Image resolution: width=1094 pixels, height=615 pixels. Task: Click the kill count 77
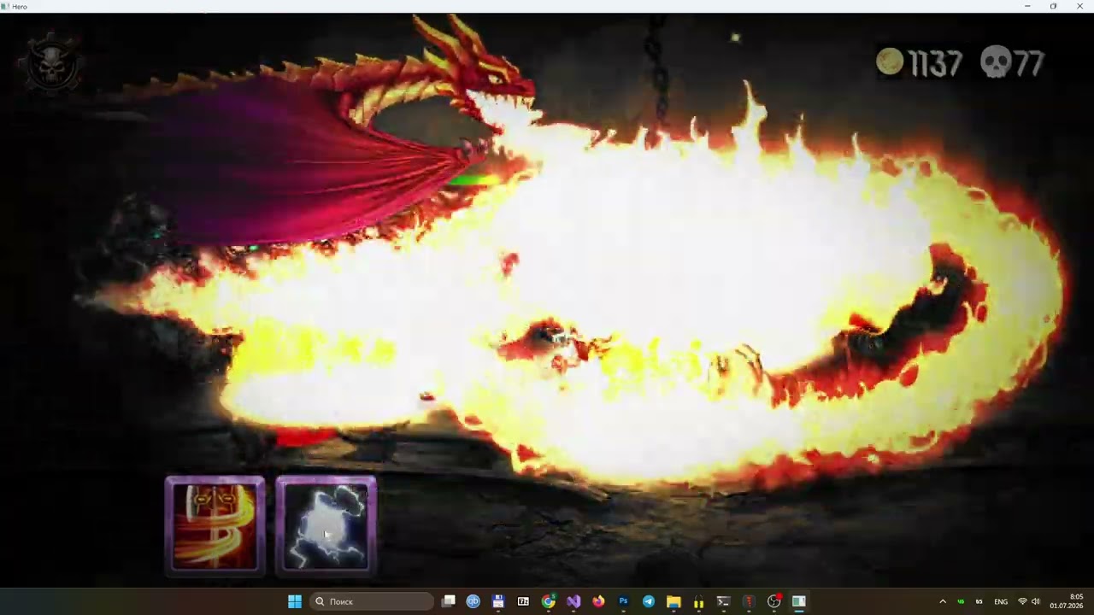(x=1029, y=63)
